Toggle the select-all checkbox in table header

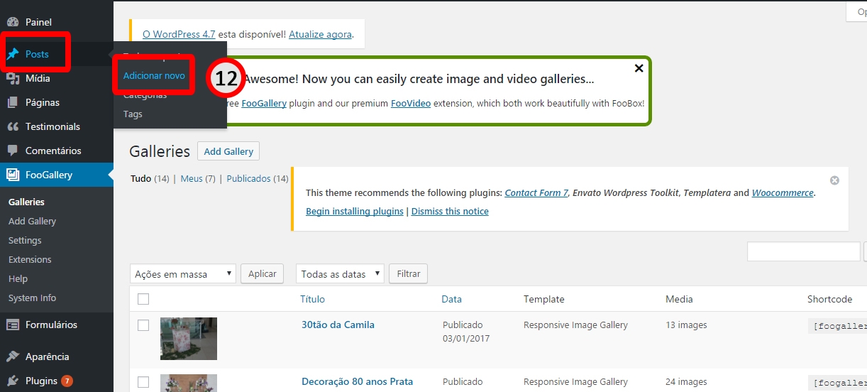coord(143,299)
